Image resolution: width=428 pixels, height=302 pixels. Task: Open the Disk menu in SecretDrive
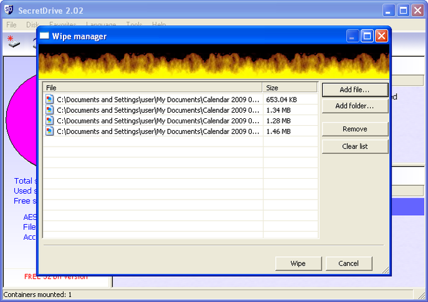click(32, 25)
